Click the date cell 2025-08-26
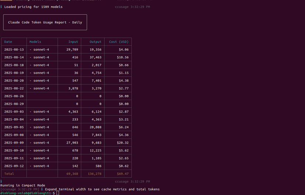305x195 pixels. pos(14,96)
